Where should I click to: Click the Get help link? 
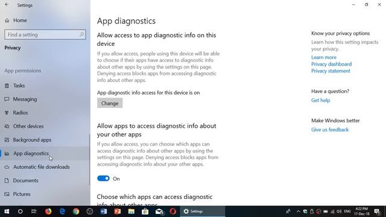pyautogui.click(x=320, y=101)
